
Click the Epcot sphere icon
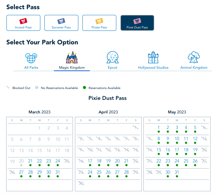coord(113,57)
